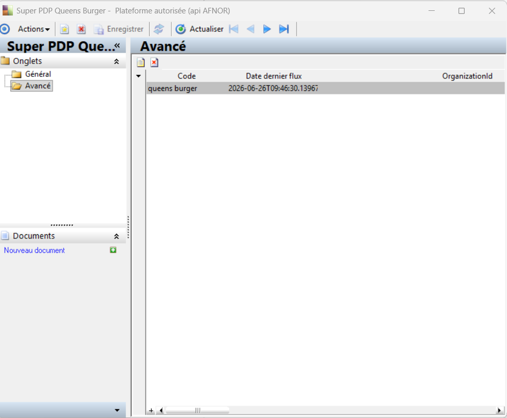Go to the next record arrow
Screen dimensions: 507x418
(267, 29)
